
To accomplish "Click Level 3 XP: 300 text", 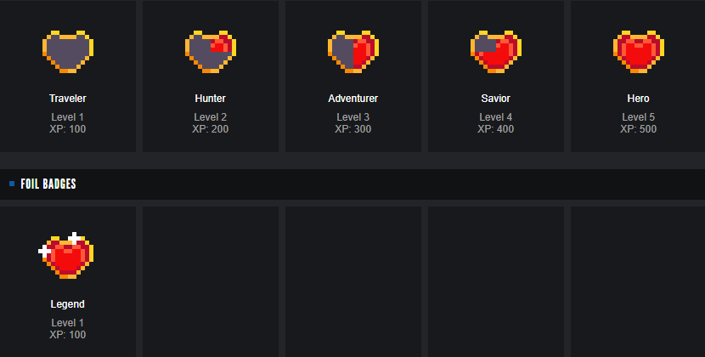I will [x=353, y=123].
